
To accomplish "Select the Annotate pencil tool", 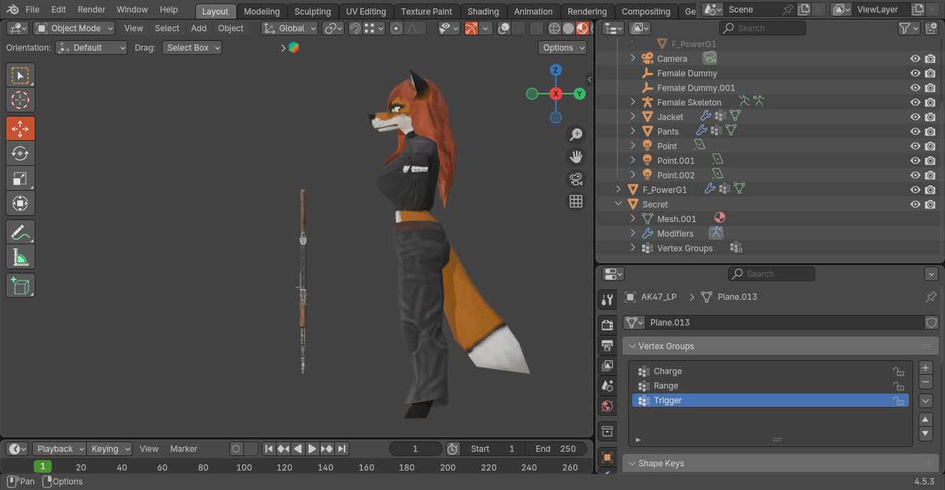I will click(x=20, y=232).
